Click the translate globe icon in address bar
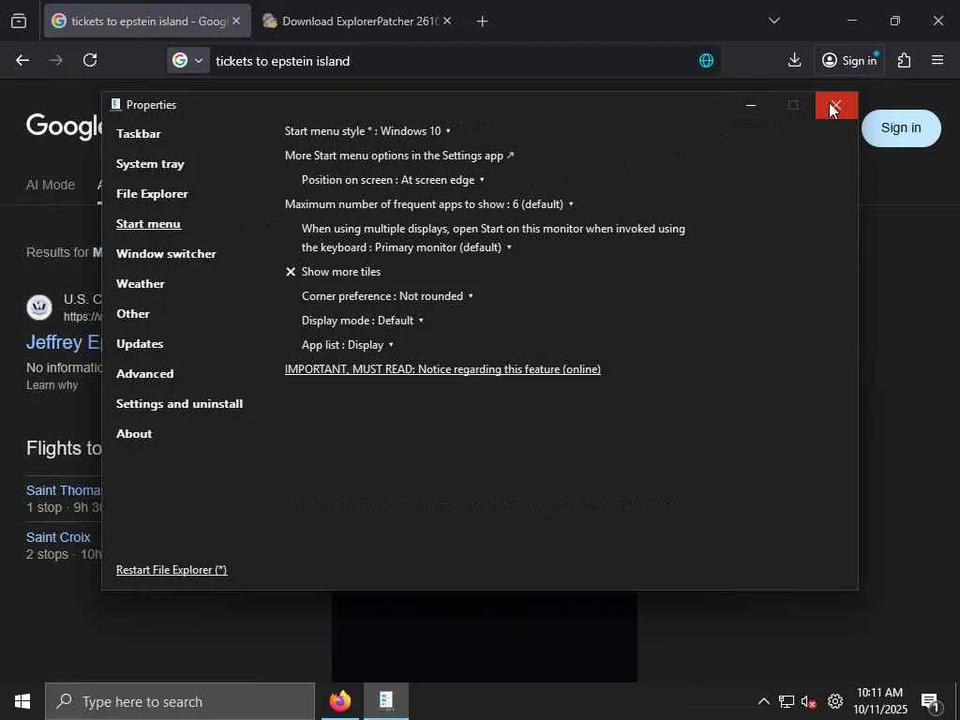Image resolution: width=960 pixels, height=720 pixels. pyautogui.click(x=706, y=61)
